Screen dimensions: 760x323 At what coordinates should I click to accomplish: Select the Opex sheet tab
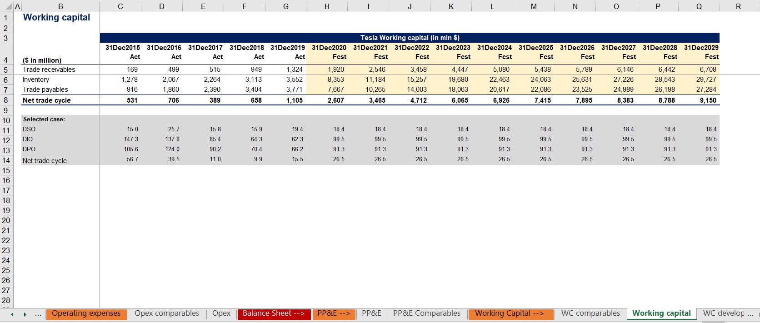pyautogui.click(x=221, y=313)
